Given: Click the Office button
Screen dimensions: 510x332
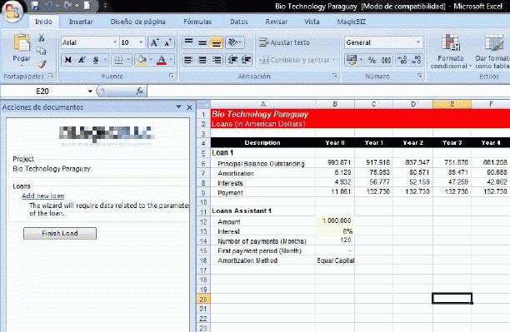Looking at the screenshot, I should coord(12,12).
